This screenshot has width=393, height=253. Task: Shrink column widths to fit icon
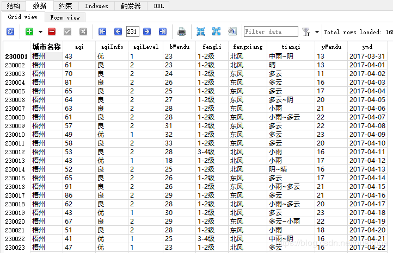tap(201, 31)
